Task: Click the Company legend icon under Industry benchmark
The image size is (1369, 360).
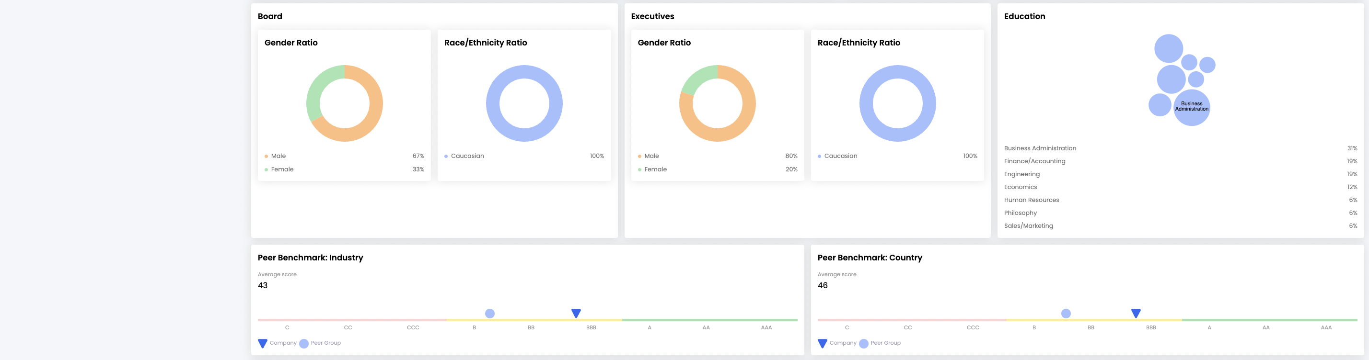Action: 263,344
